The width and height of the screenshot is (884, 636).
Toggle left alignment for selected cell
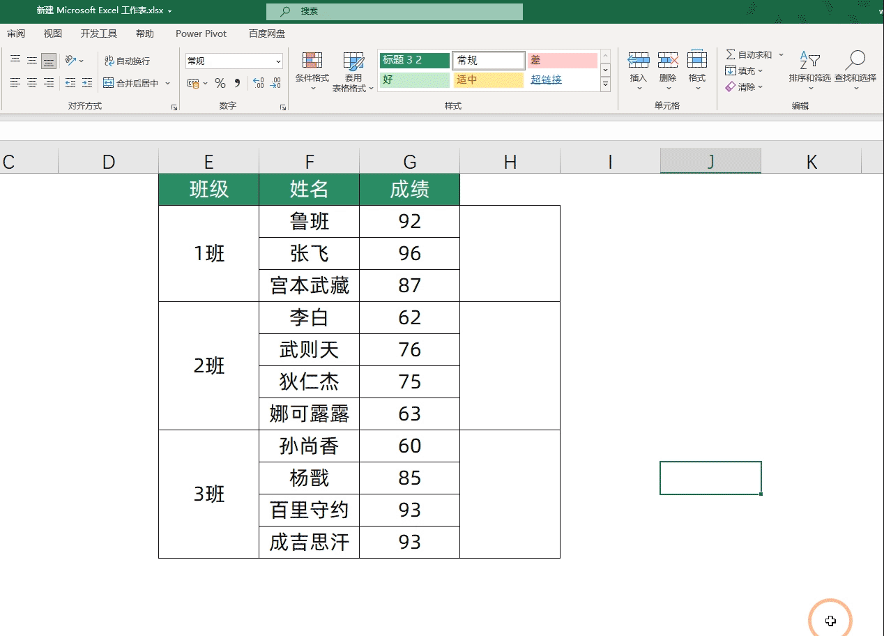point(15,82)
